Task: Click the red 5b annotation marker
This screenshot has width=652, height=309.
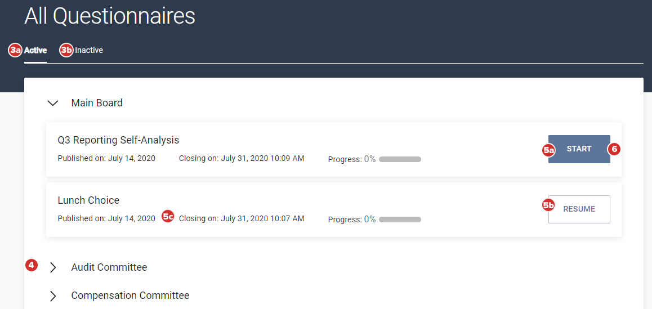Action: pos(548,205)
